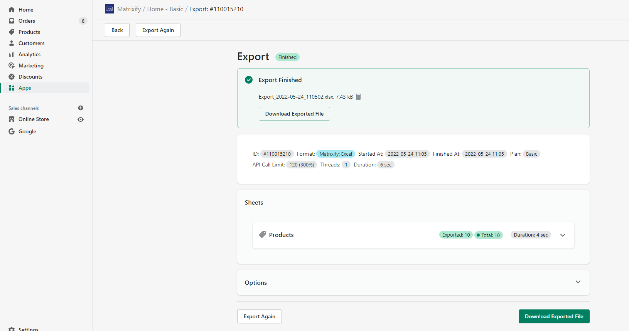Open Marketing in sidebar menu
The image size is (629, 331).
pyautogui.click(x=31, y=66)
